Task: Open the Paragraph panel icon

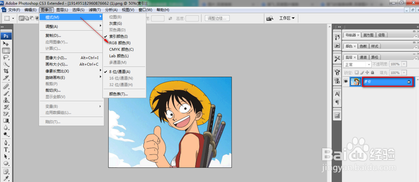Action: click(x=337, y=102)
